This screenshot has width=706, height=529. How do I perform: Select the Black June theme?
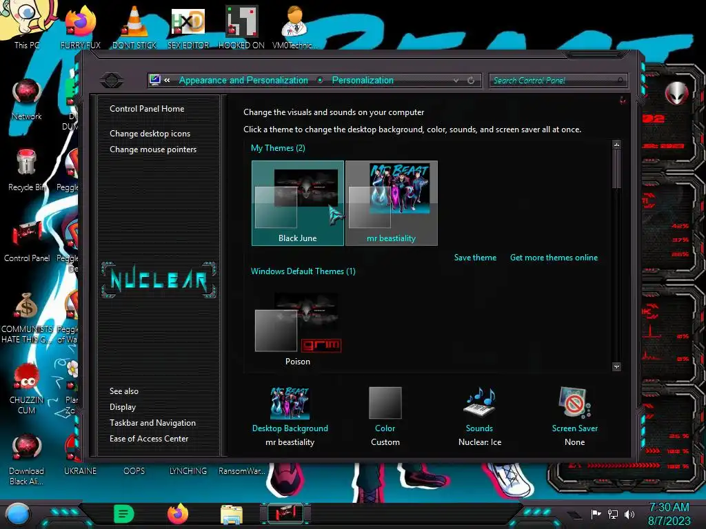(298, 203)
